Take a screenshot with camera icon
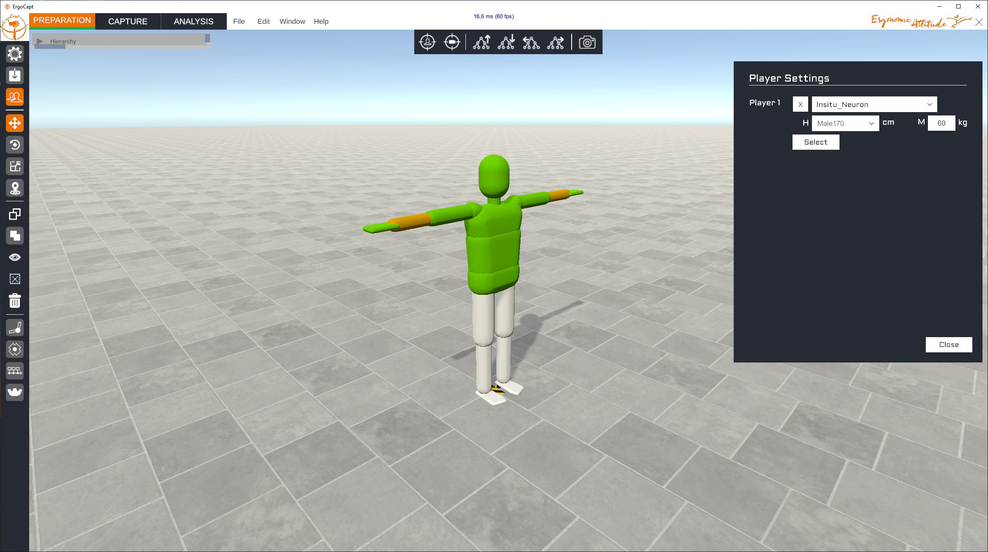The image size is (988, 552). pyautogui.click(x=587, y=42)
